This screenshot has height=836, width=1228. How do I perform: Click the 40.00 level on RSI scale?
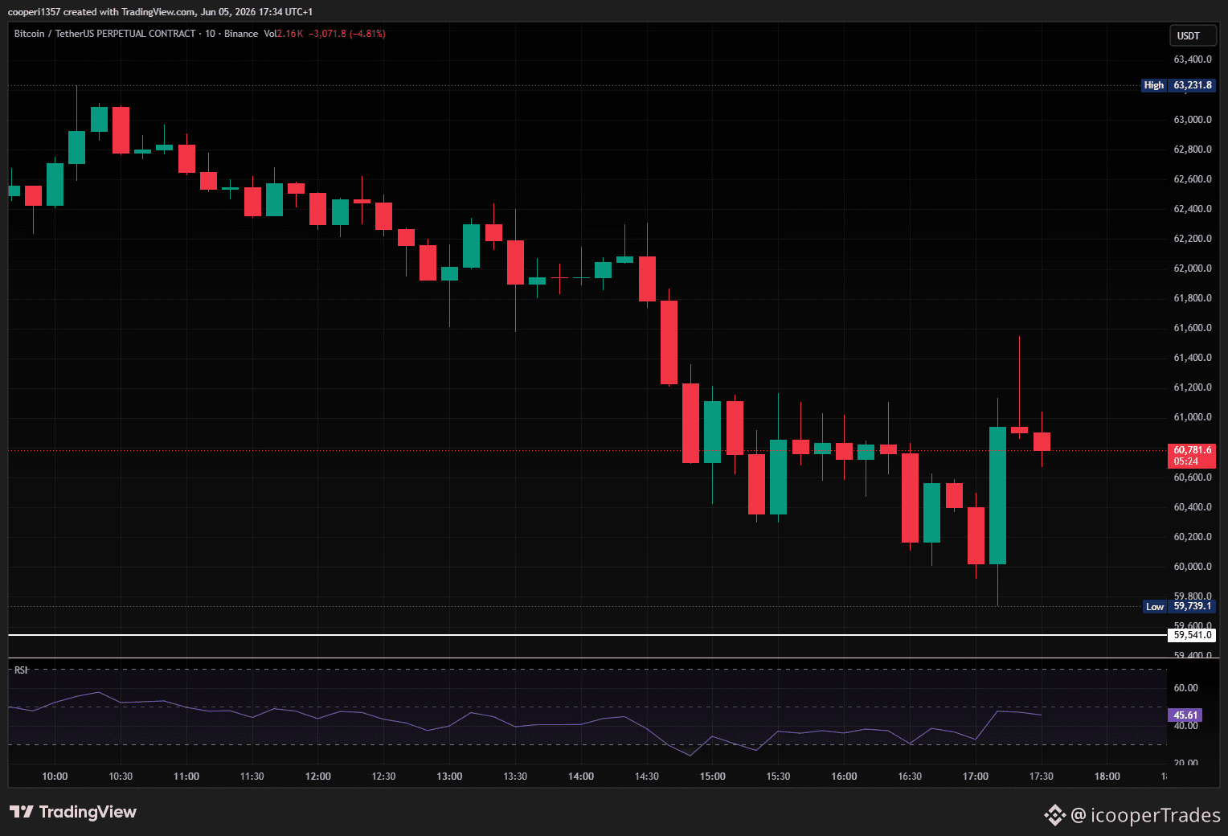(x=1186, y=726)
